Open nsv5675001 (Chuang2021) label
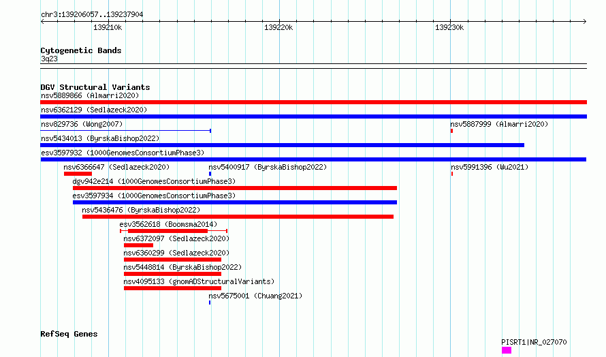The image size is (606, 357). click(255, 296)
